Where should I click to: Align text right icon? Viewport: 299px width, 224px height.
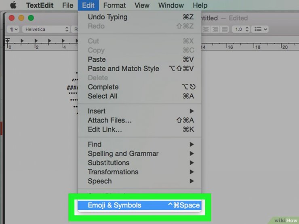coord(215,29)
